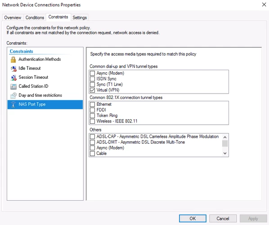Image resolution: width=269 pixels, height=225 pixels.
Task: Select the Authentication Methods lock icon
Action: click(13, 59)
